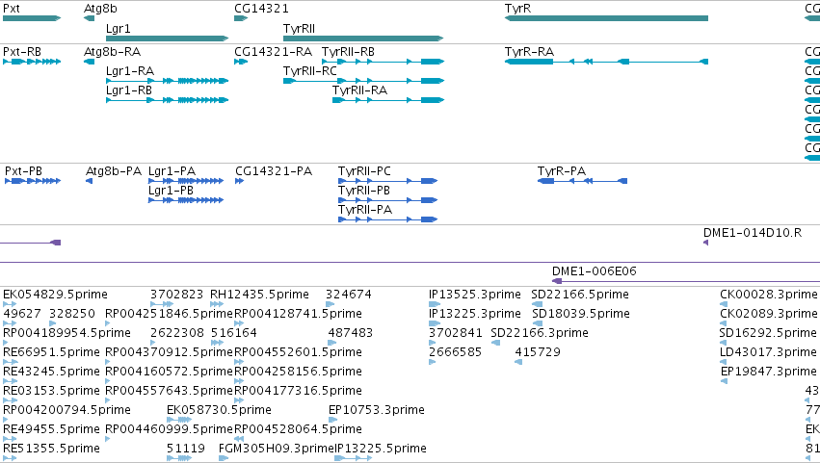Click the RE03153.5prime EST label
Viewport: 820px width, 463px height.
pyautogui.click(x=51, y=392)
